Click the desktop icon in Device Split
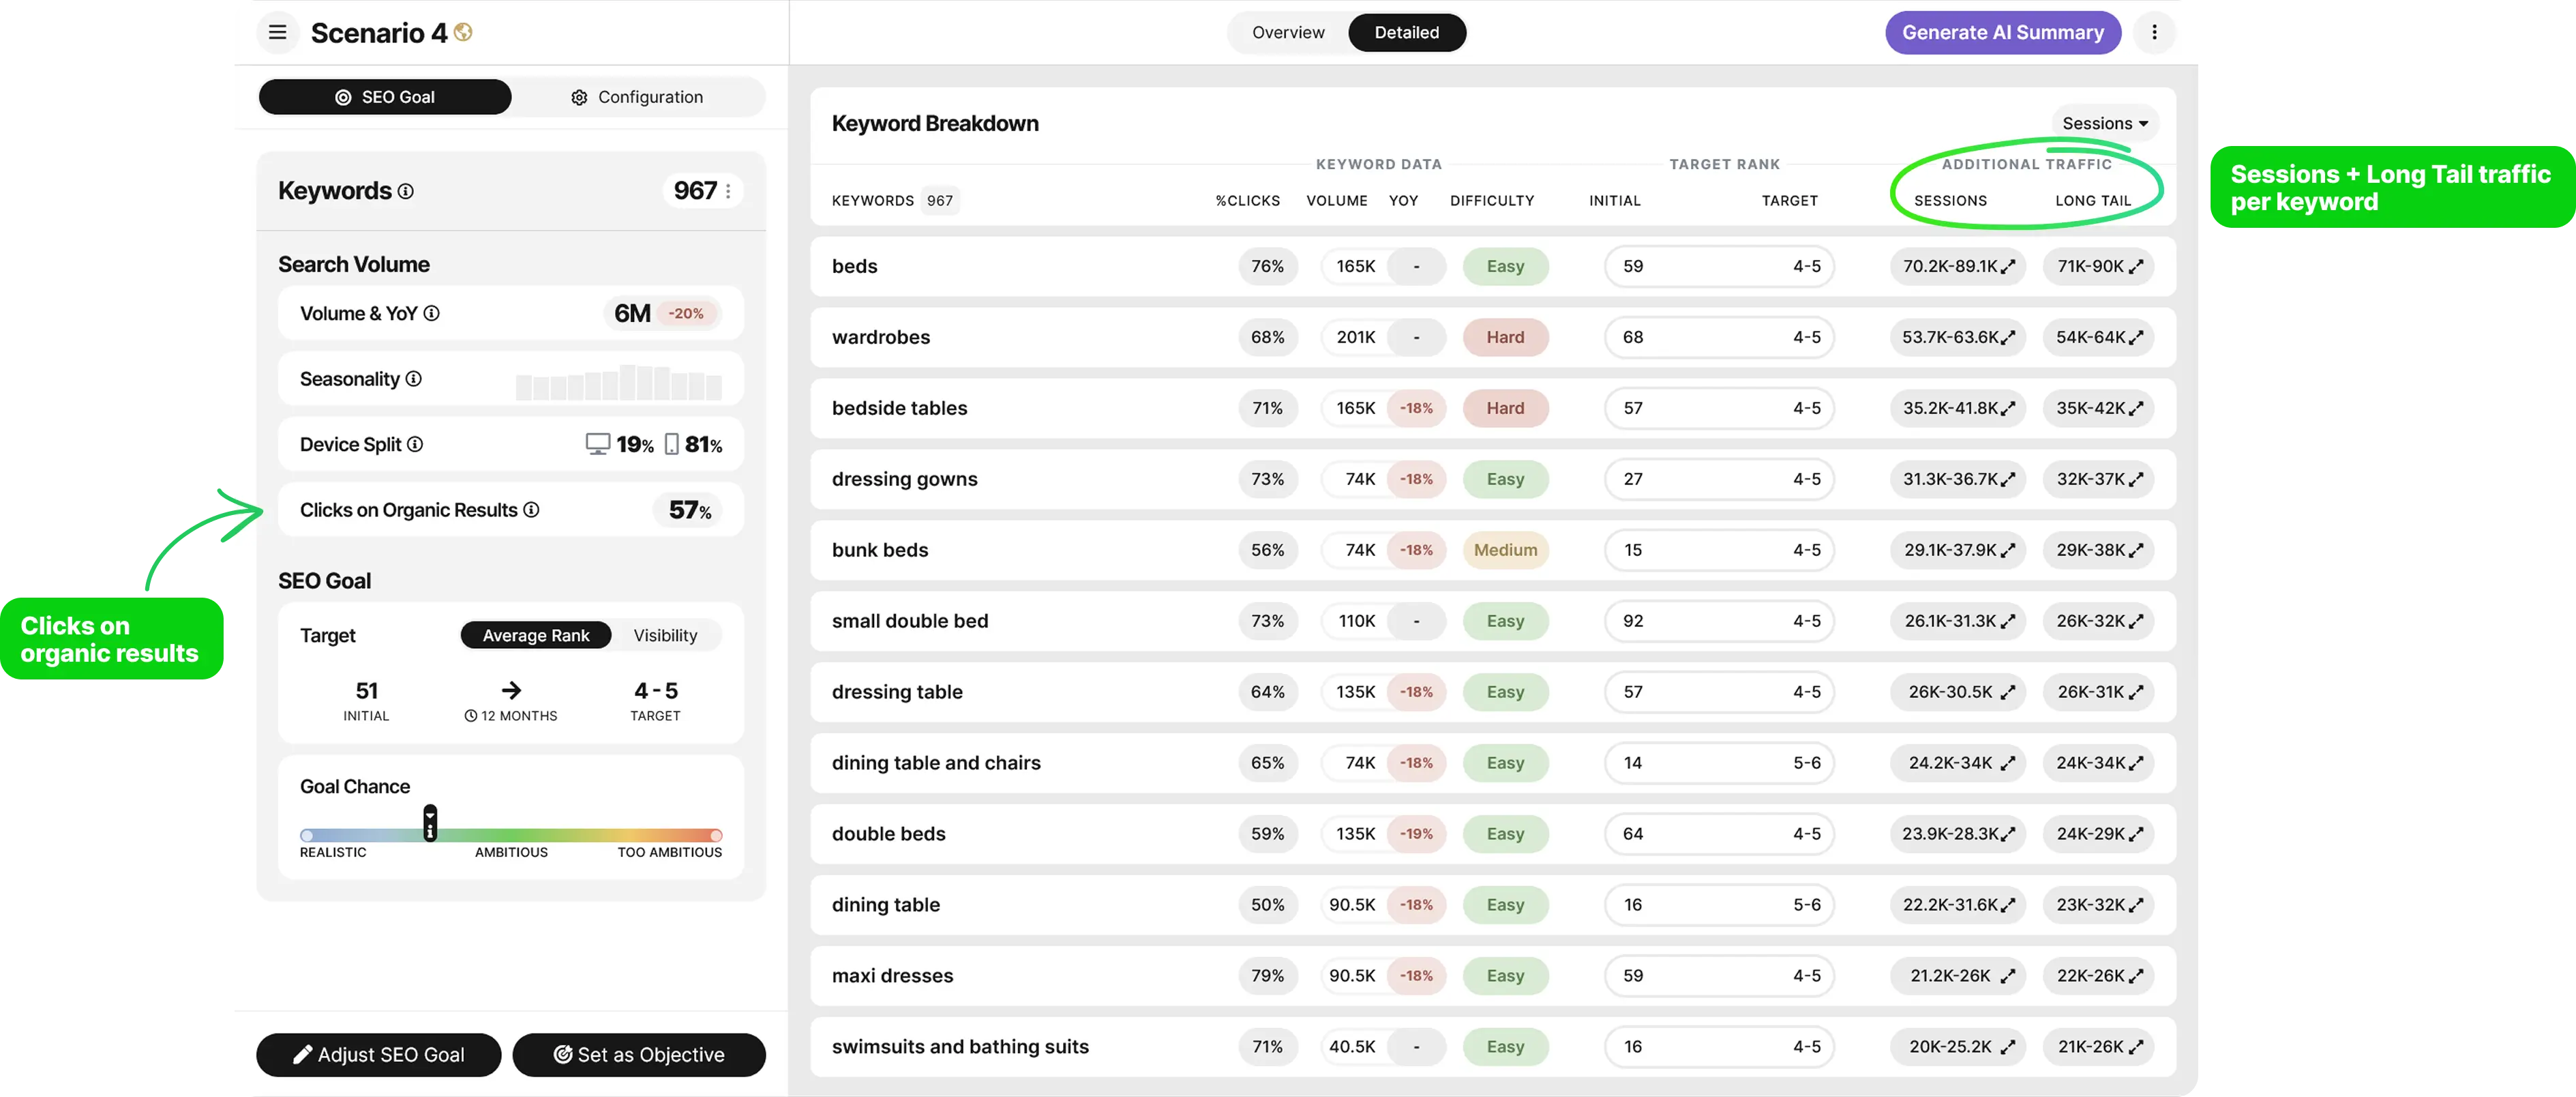The width and height of the screenshot is (2576, 1097). coord(597,443)
